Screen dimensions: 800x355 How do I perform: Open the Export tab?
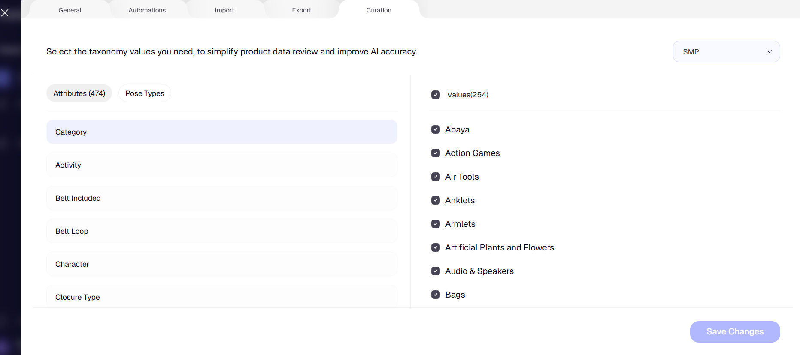point(301,10)
